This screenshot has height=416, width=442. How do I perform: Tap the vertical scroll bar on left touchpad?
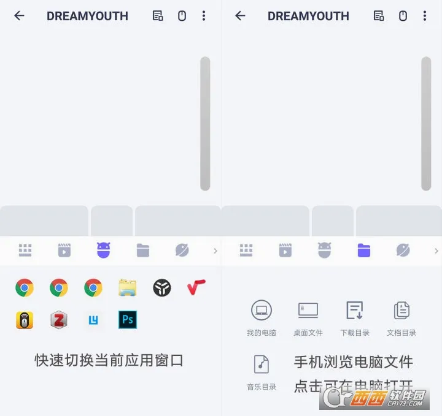pyautogui.click(x=205, y=124)
